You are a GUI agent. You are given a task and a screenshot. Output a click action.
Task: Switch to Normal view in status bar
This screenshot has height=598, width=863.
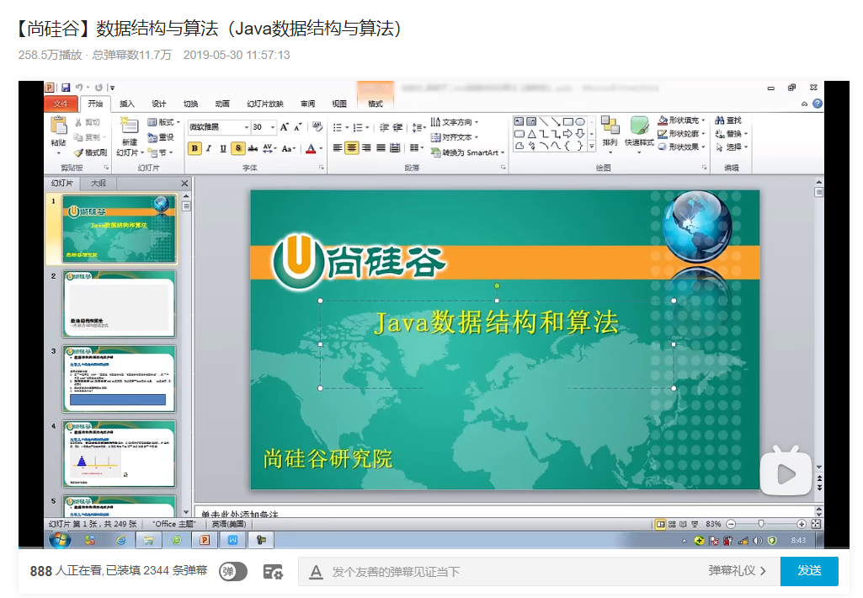660,524
